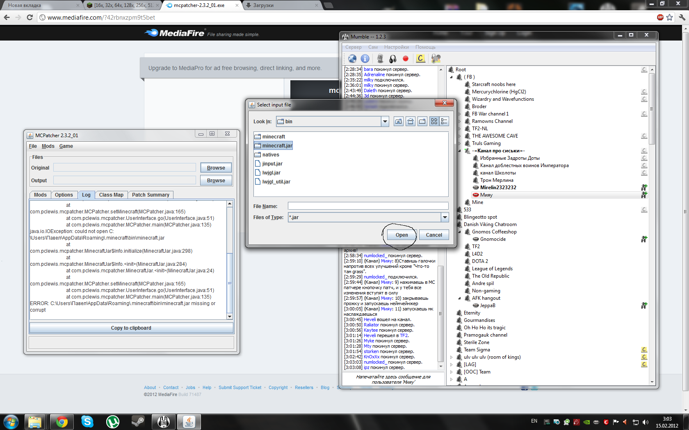Open Mumble Сервер menu
Screen dimensions: 689x430
[x=354, y=47]
